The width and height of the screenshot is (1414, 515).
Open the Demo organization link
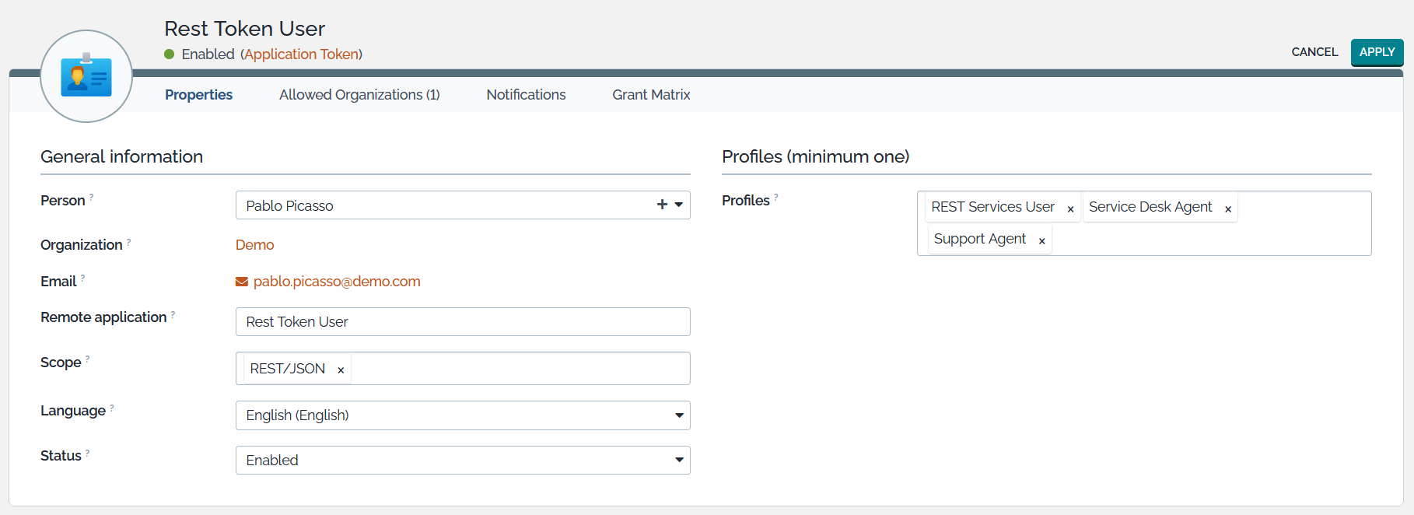(x=254, y=245)
